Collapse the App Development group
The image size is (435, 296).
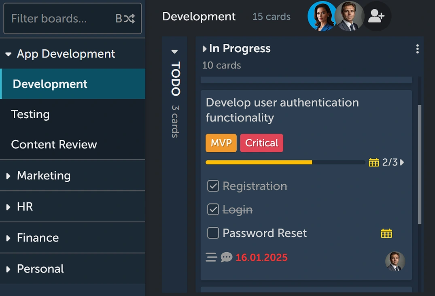point(8,54)
